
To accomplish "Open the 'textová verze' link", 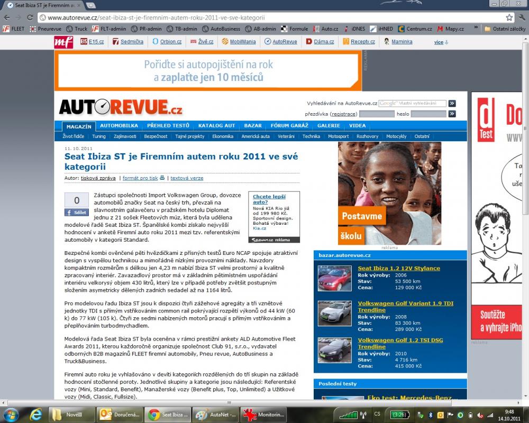I will 187,178.
